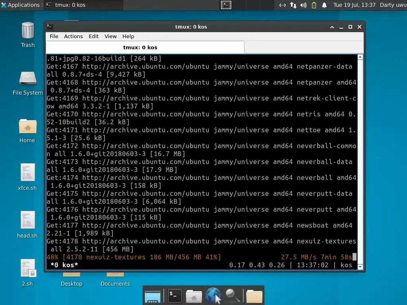407x305 pixels.
Task: Select the xfce.sh script file
Action: [27, 172]
